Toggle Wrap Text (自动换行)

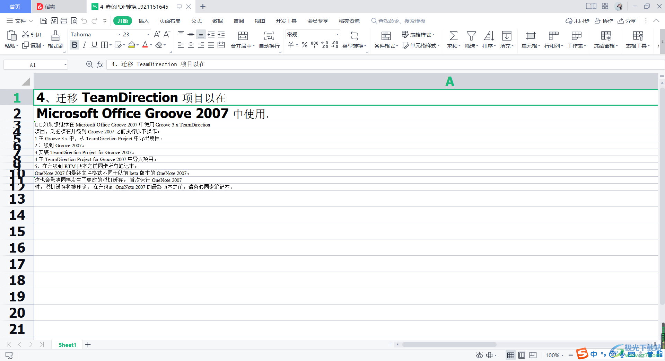(269, 39)
